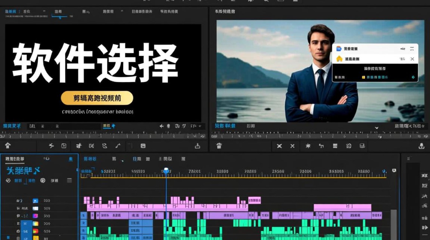The image size is (430, 240).
Task: Toggle the diamond keyframe icon in the timeline left panel
Action: tap(8, 180)
